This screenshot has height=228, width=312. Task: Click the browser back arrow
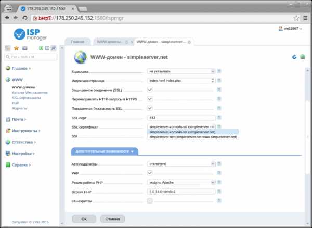(7, 18)
